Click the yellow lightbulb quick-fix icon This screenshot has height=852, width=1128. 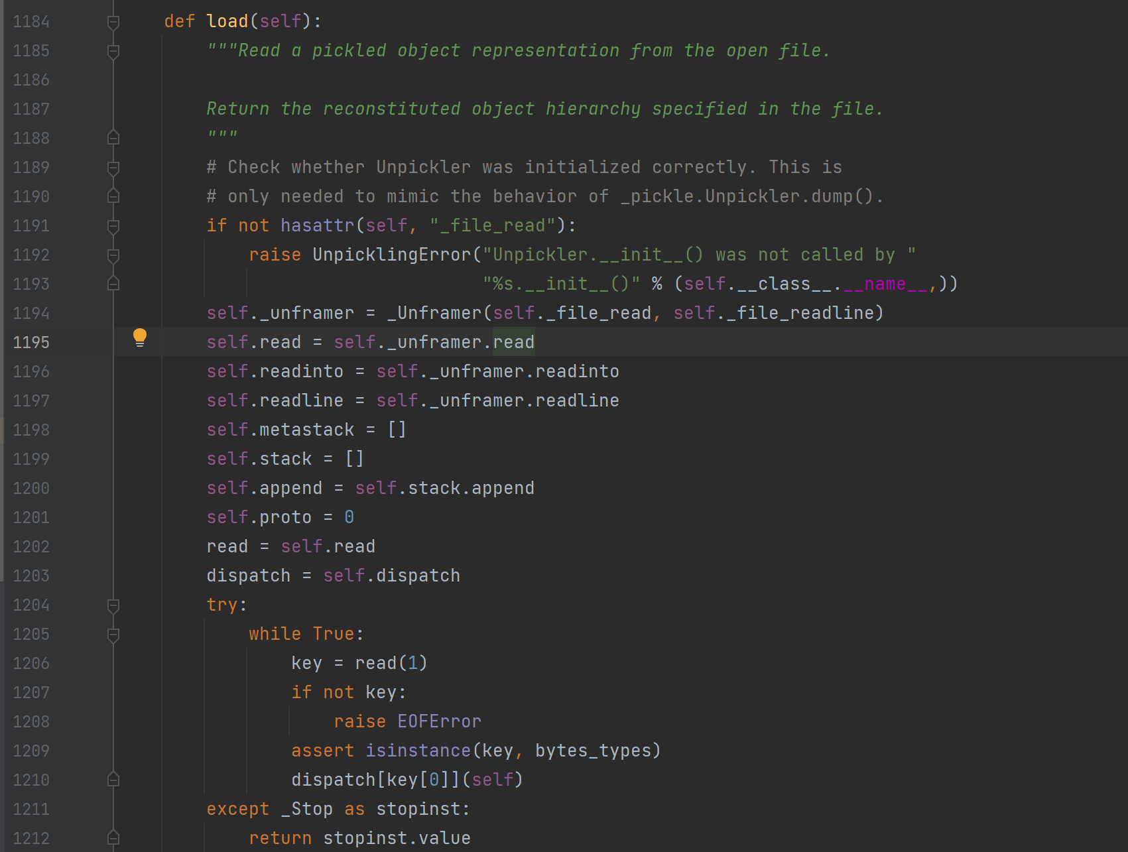tap(139, 337)
